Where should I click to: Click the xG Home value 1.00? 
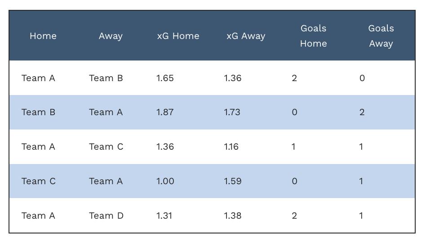165,181
